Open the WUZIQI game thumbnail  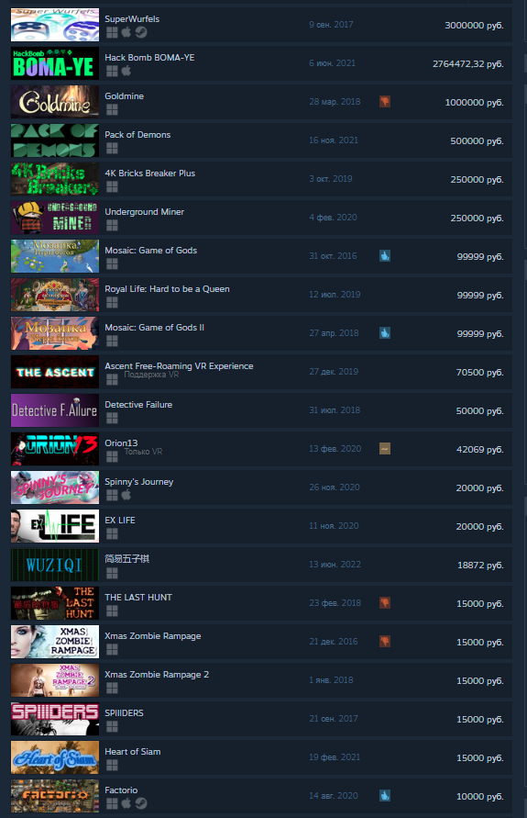[x=55, y=565]
